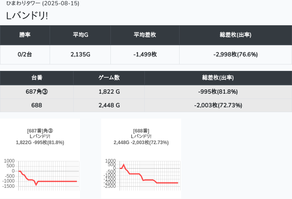Image resolution: width=292 pixels, height=199 pixels.
Task: Select the 0/2台 win rate cell
Action: [25, 54]
